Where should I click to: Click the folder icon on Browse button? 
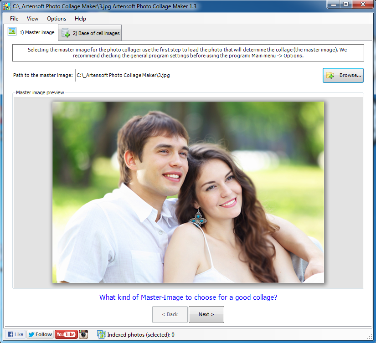pos(330,76)
